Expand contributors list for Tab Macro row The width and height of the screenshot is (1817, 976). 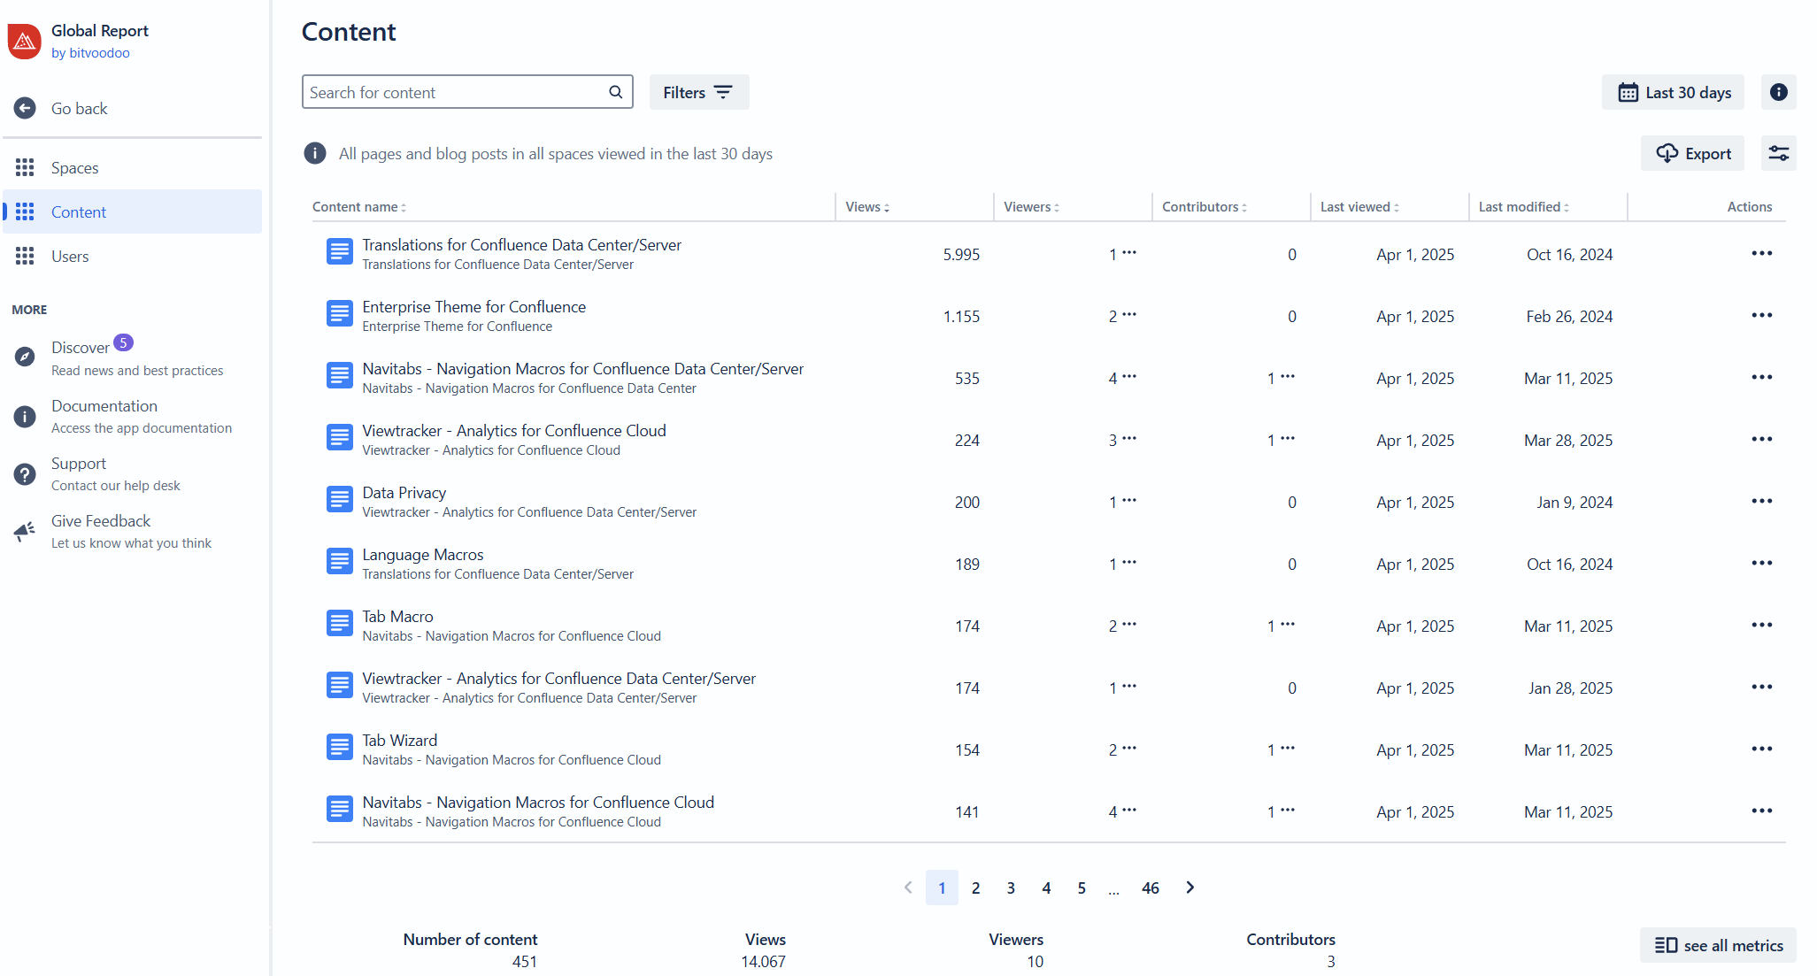coord(1288,625)
